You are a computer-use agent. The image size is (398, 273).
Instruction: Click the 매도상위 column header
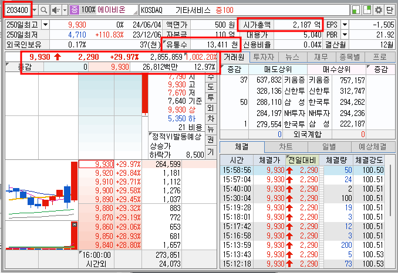tap(278, 69)
